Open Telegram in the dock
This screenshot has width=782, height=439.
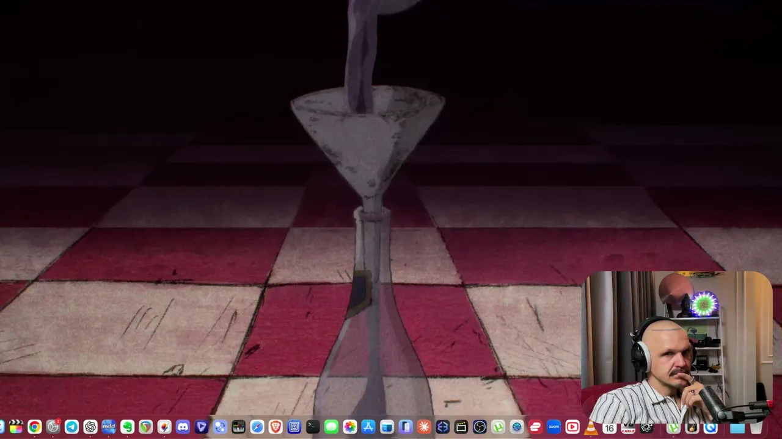coord(71,427)
